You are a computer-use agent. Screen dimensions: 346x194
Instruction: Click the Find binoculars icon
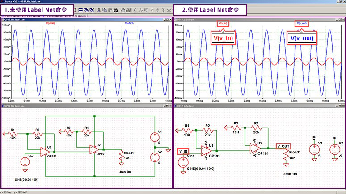(115, 9)
